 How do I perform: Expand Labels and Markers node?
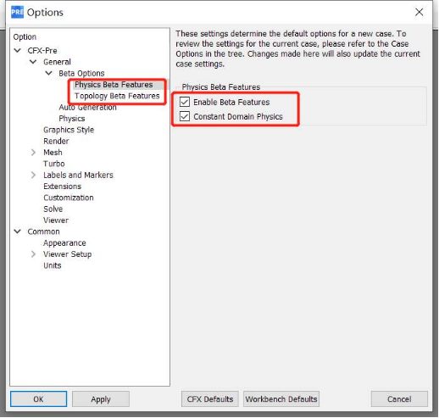coord(33,175)
